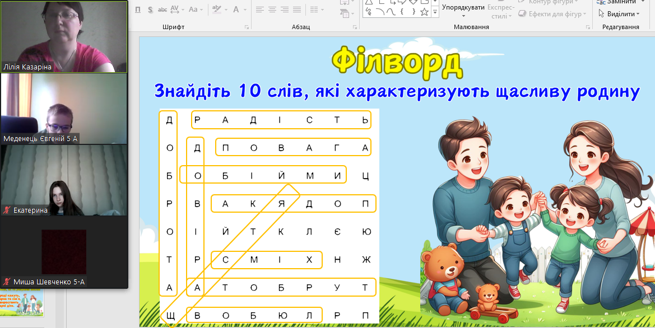Open Ефекти для фігур menu
This screenshot has height=328, width=655.
[x=552, y=14]
